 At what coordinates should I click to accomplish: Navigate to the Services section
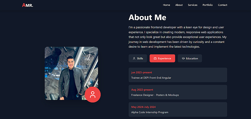point(193,5)
